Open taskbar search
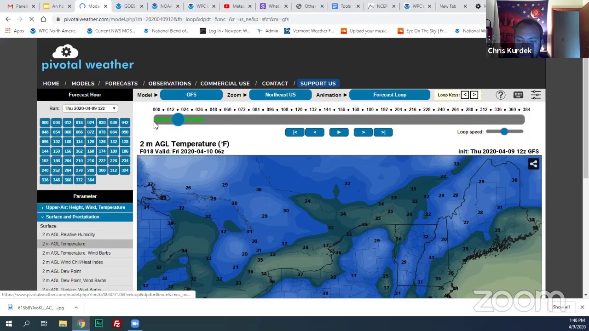 (x=27, y=324)
